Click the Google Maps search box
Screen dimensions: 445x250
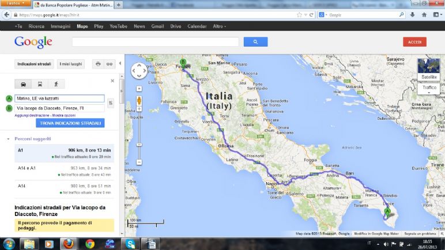[x=155, y=41]
